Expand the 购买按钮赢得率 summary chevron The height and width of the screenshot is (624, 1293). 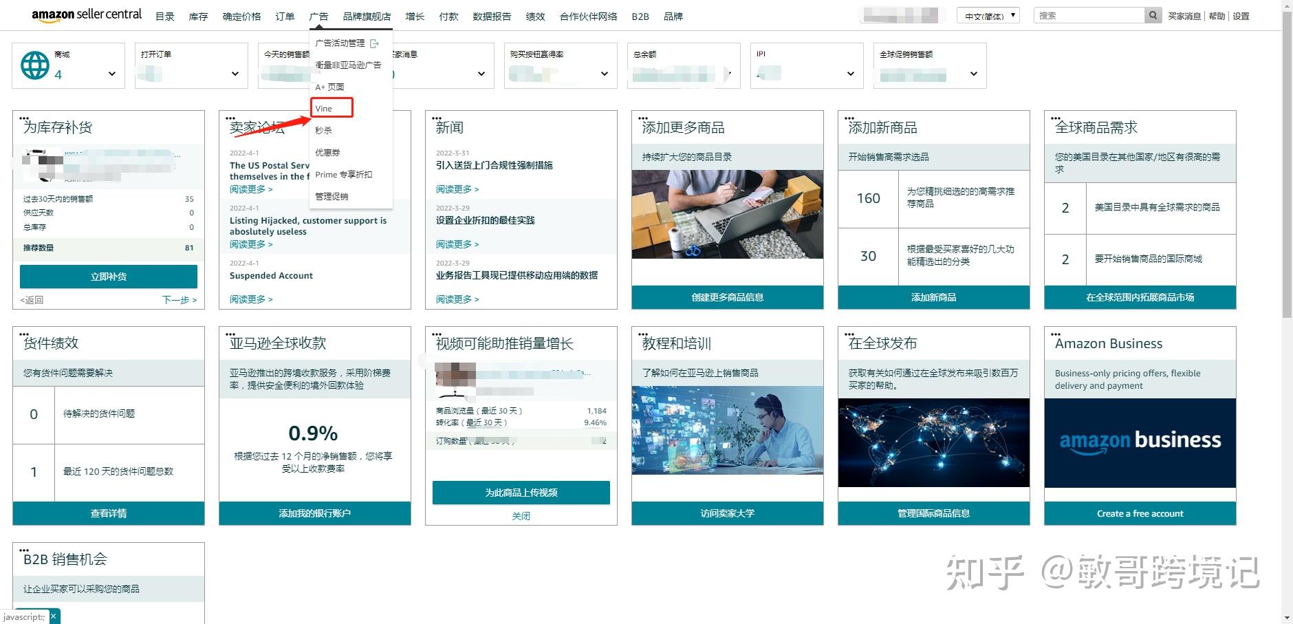click(x=605, y=74)
